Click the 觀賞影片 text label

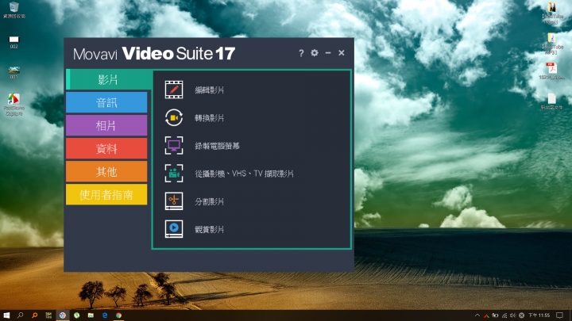(x=209, y=229)
